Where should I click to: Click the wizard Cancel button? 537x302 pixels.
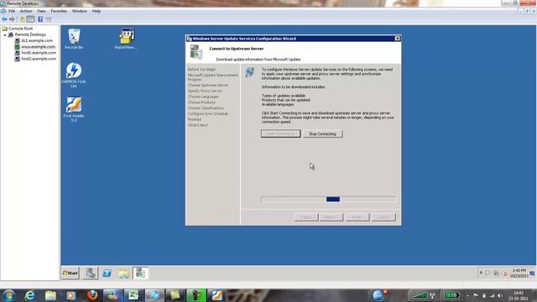(383, 217)
